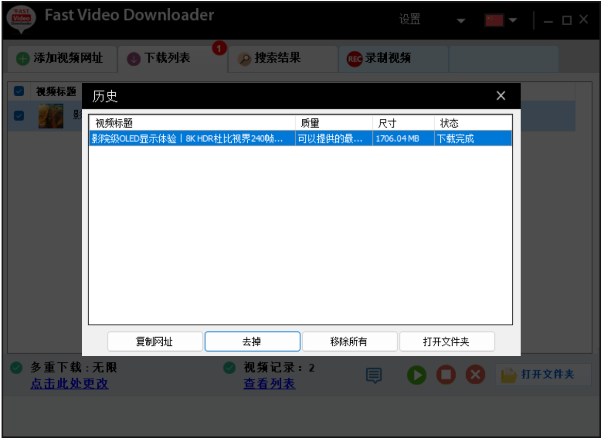Click the purple download list icon

coord(133,59)
